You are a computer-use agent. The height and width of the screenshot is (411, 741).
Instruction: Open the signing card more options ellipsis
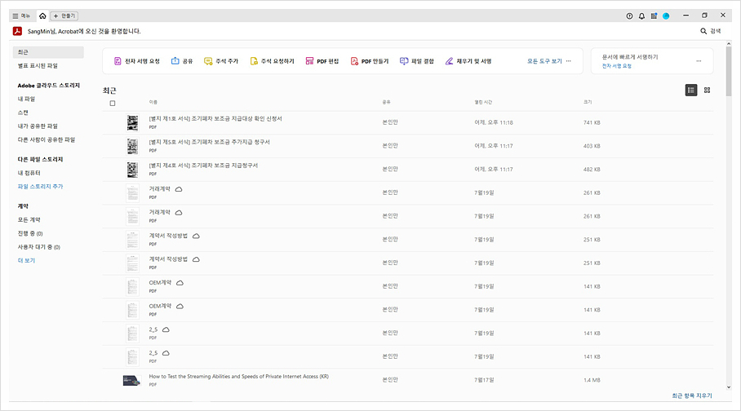[x=699, y=61]
